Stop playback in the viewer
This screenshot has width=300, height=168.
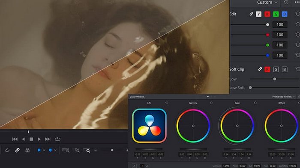pyautogui.click(x=31, y=139)
